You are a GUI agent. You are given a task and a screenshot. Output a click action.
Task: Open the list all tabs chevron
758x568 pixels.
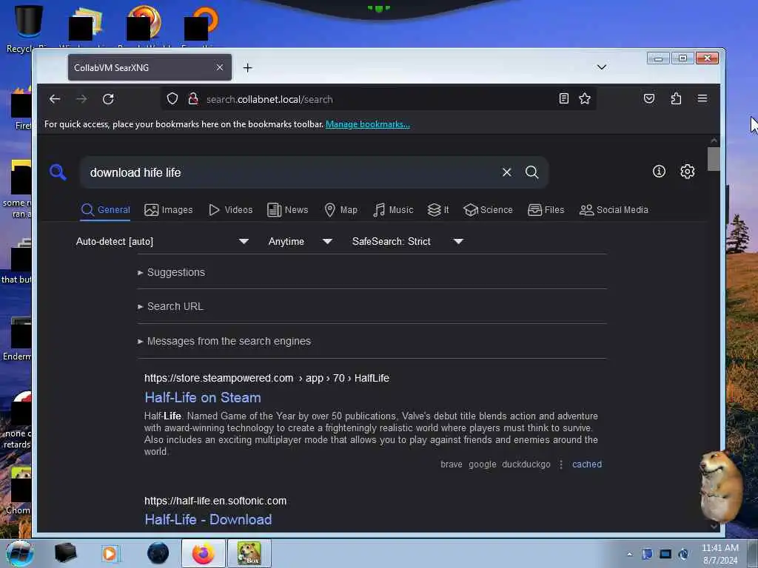[x=601, y=67]
